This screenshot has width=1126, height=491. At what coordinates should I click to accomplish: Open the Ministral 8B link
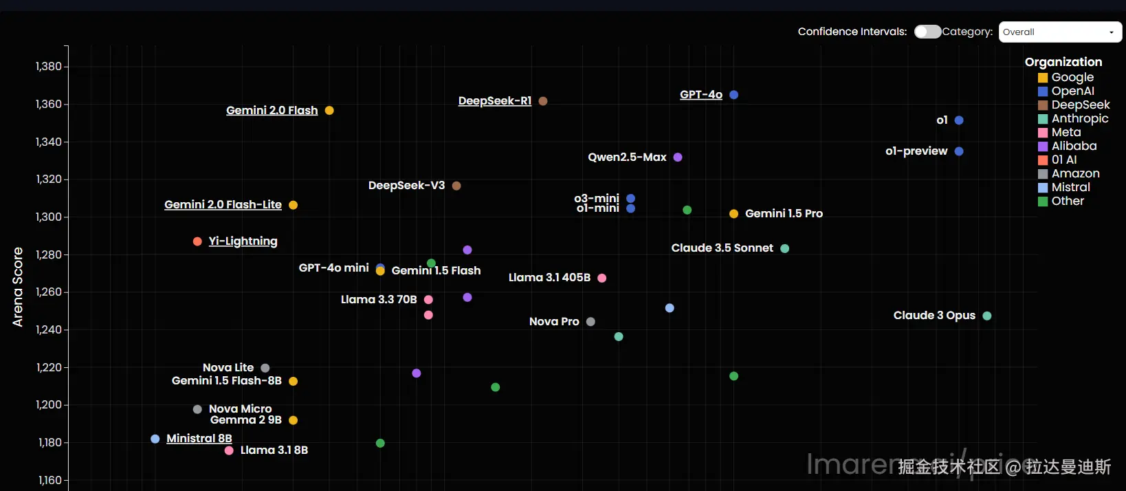pos(199,438)
